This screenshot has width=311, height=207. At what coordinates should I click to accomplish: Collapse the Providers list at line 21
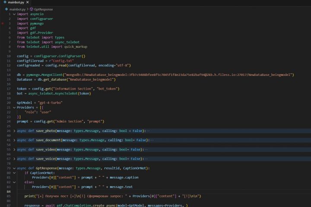click(x=14, y=107)
